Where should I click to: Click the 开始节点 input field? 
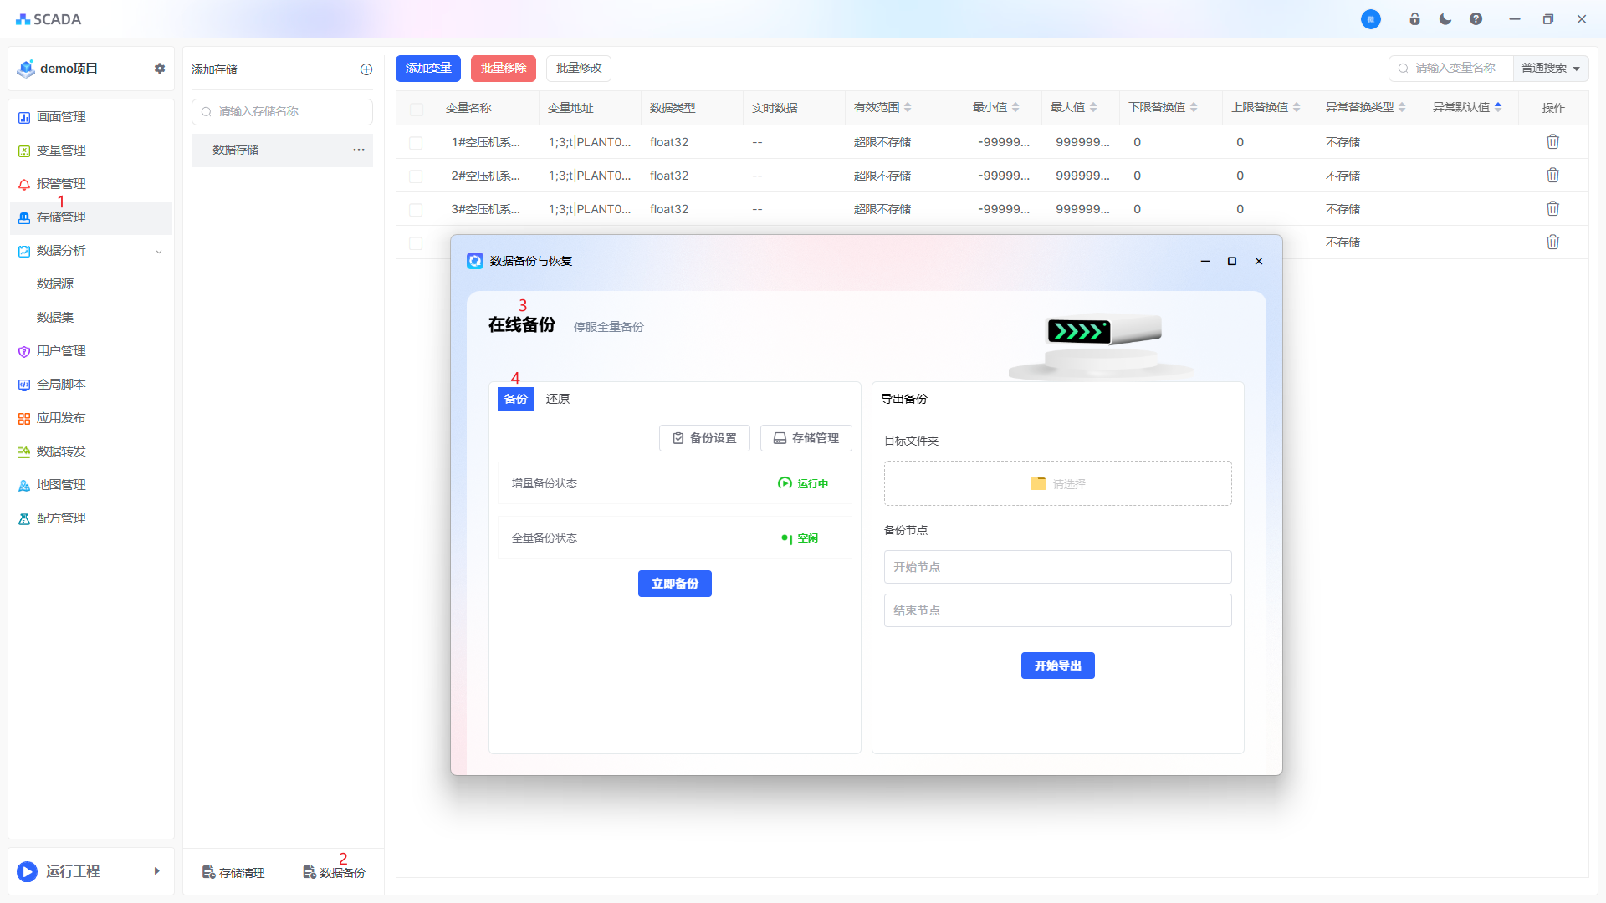[1057, 567]
